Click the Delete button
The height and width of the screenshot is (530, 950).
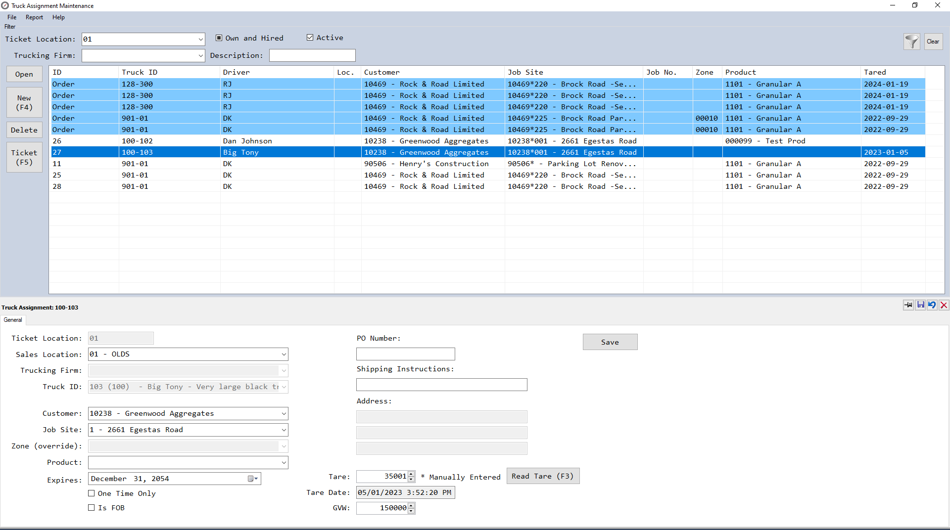pyautogui.click(x=24, y=130)
